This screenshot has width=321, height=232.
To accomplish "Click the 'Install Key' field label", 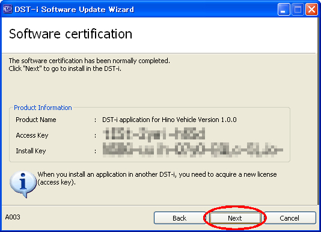I will pos(31,151).
